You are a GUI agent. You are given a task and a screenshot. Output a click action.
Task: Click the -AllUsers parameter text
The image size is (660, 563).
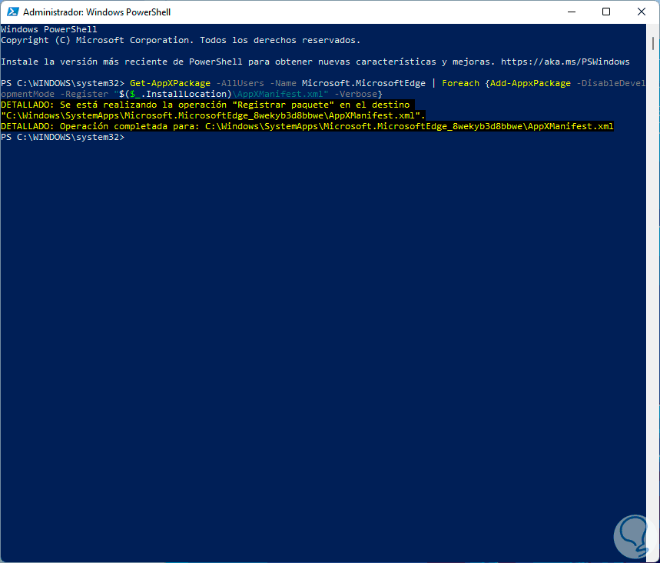[240, 83]
